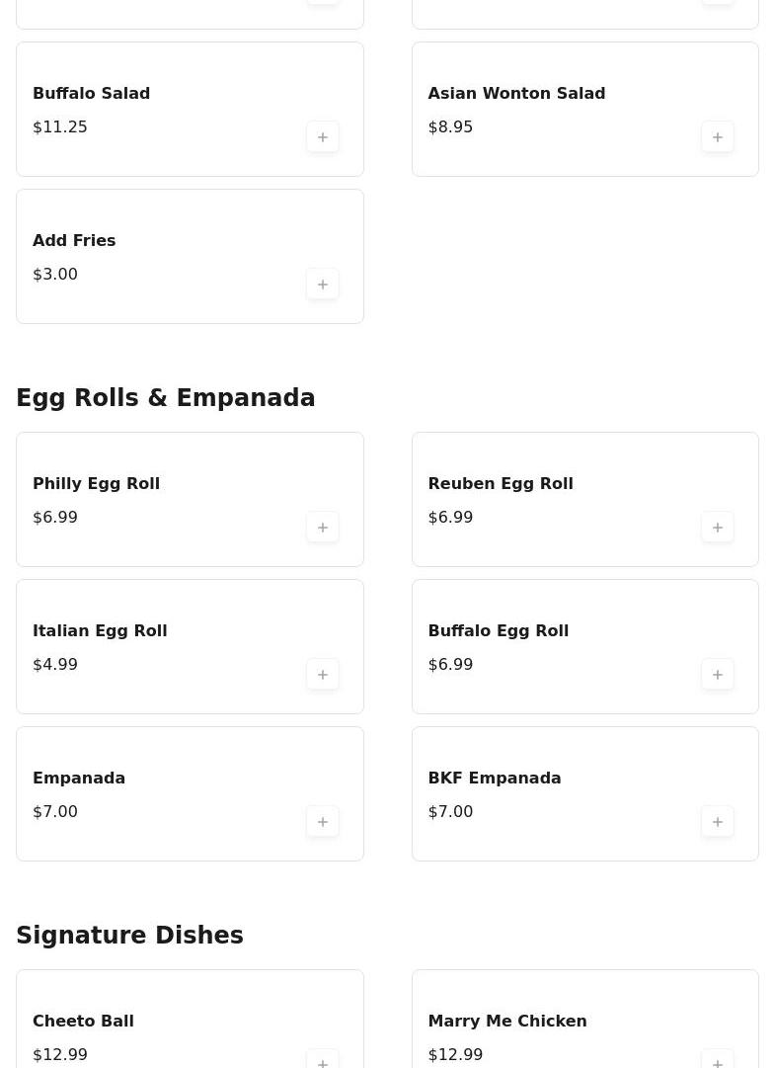The width and height of the screenshot is (775, 1068).
Task: Add Buffalo Egg Roll to the order
Action: click(718, 675)
